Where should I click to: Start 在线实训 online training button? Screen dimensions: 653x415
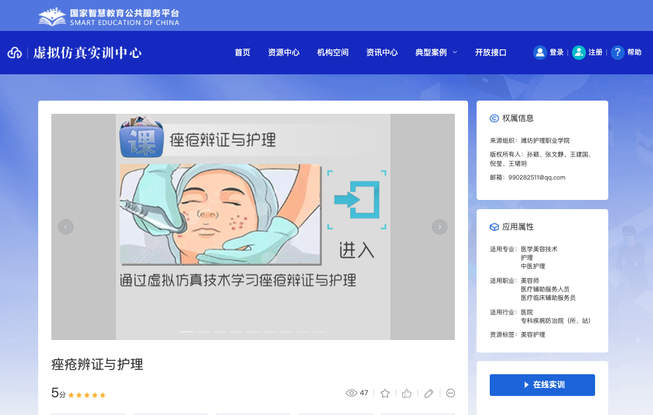542,385
